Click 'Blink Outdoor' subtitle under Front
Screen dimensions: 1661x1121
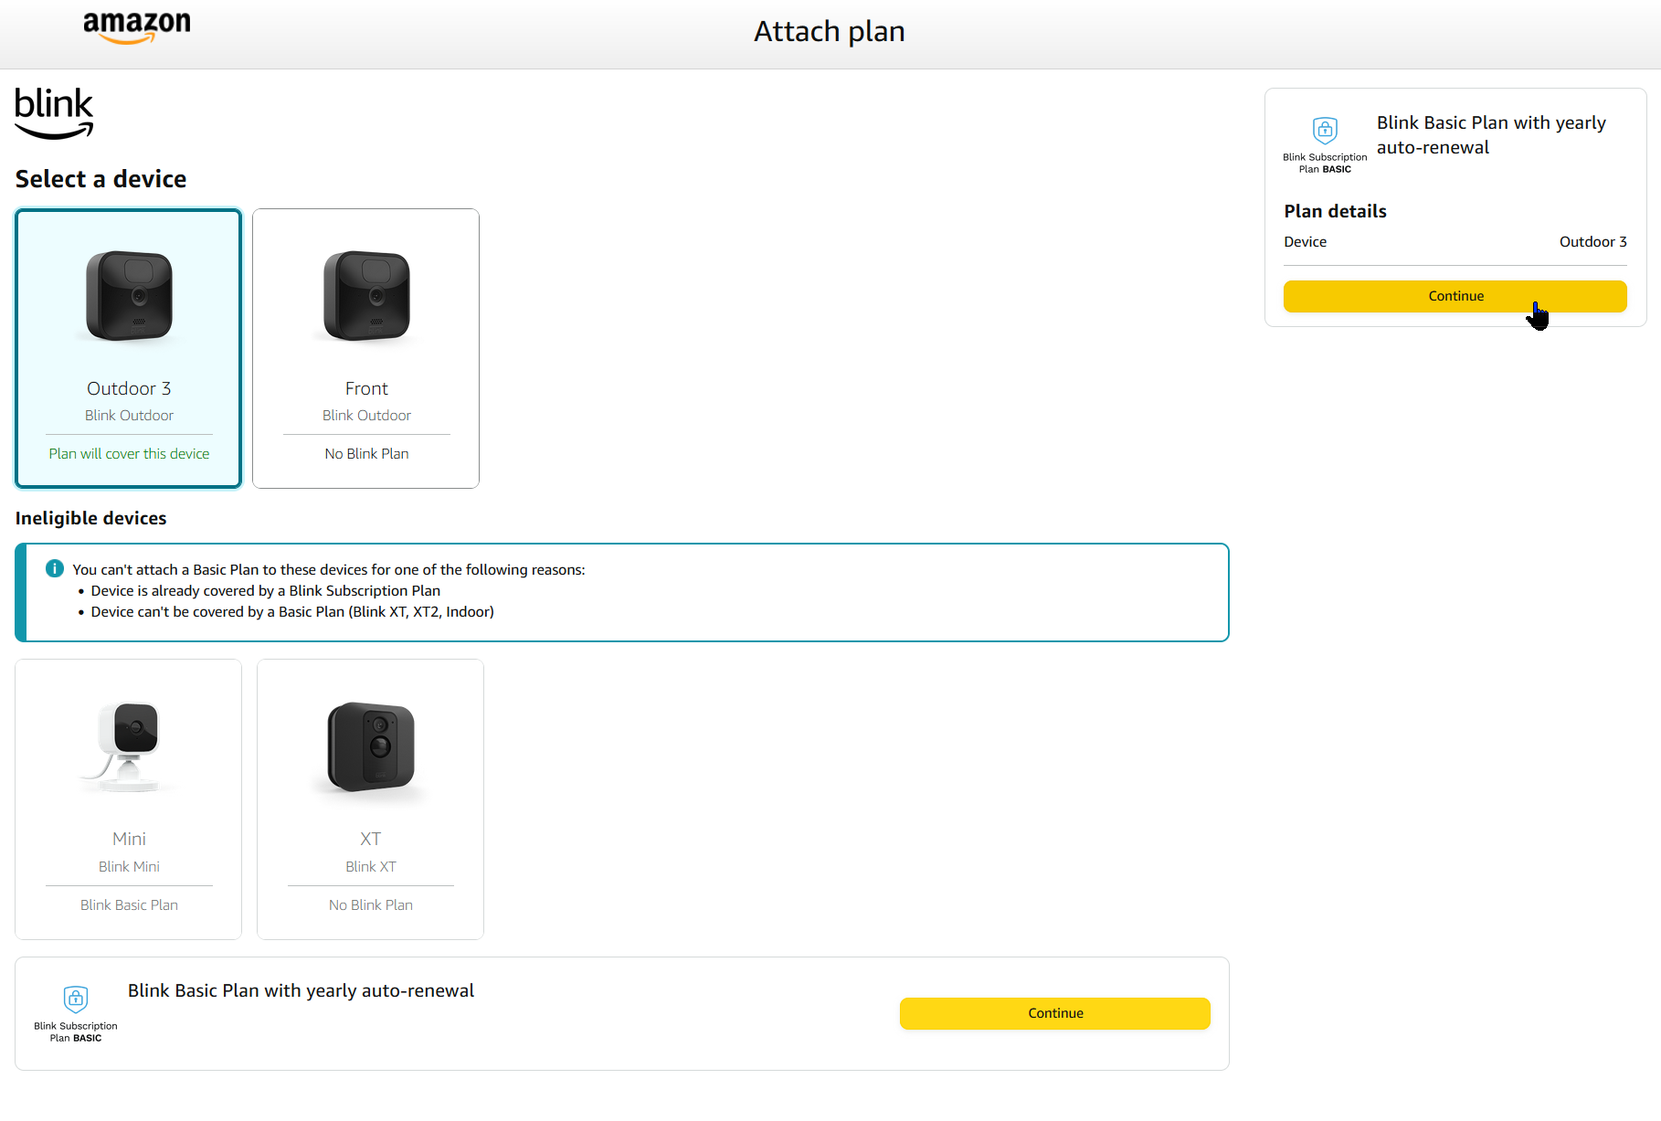tap(366, 415)
